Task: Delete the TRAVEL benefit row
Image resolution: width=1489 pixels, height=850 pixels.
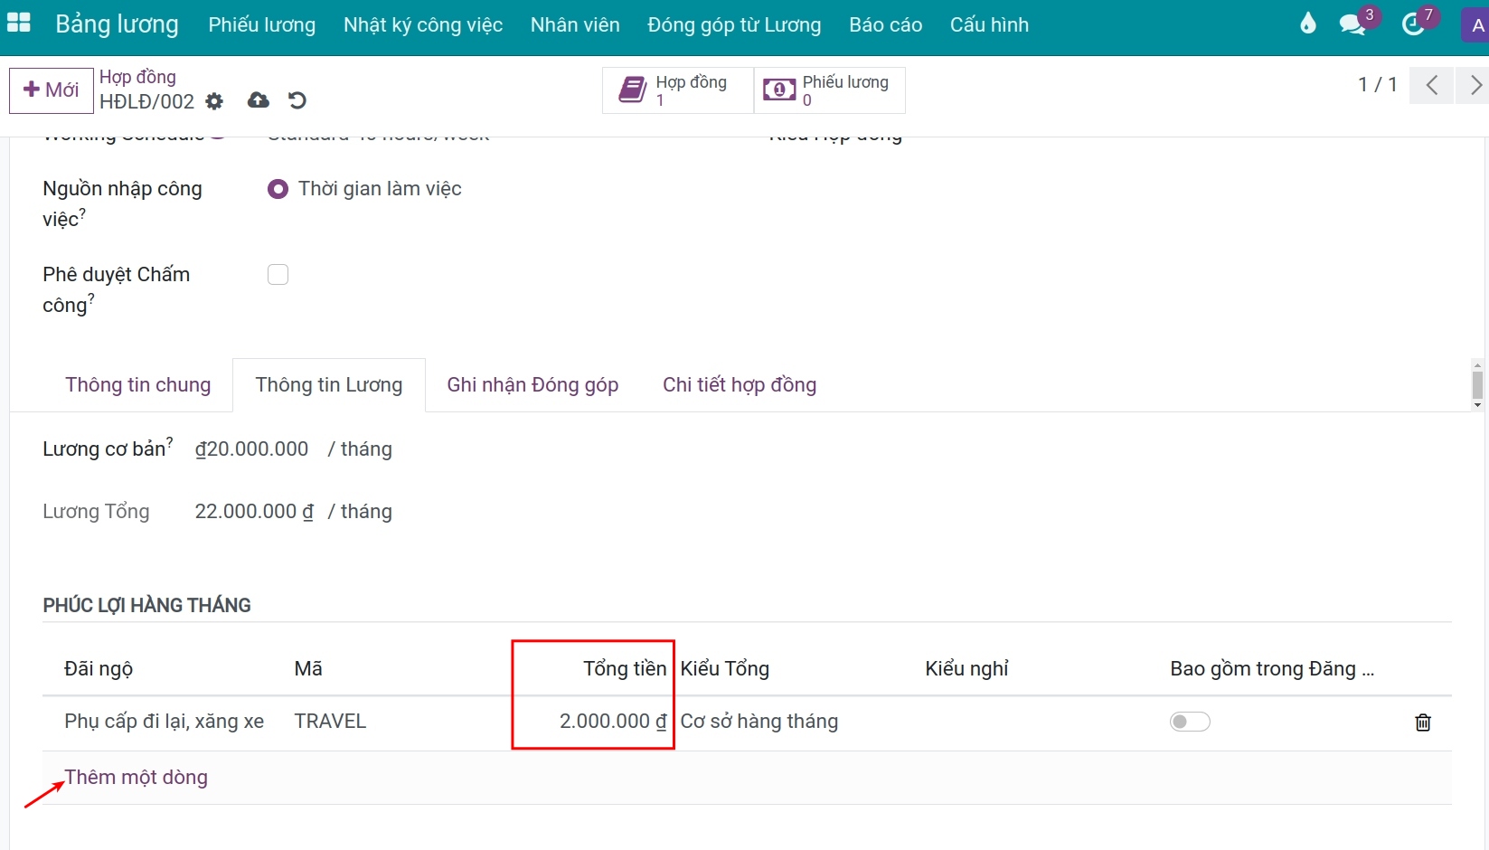Action: pos(1423,722)
